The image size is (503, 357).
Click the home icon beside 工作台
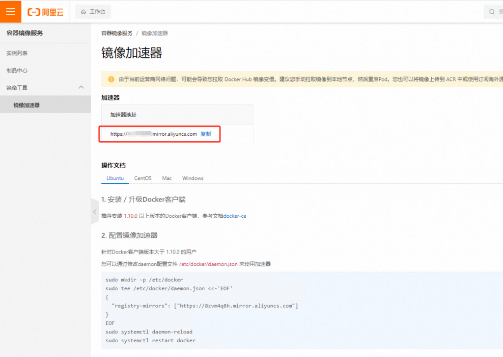(84, 12)
